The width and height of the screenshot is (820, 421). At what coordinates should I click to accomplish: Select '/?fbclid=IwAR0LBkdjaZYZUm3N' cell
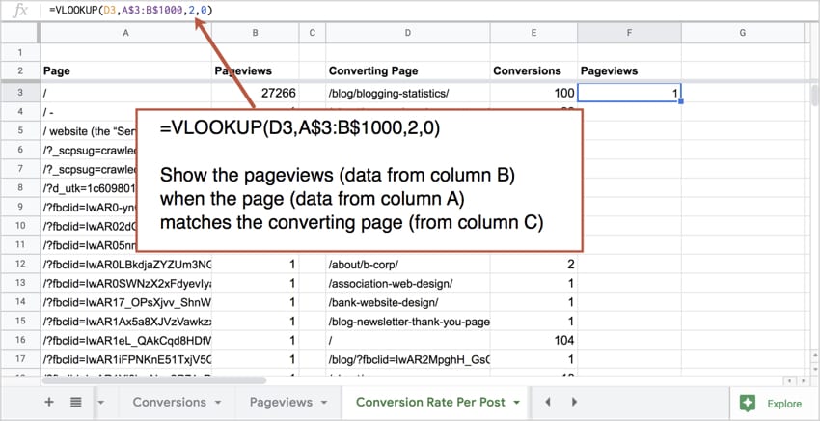coord(126,264)
